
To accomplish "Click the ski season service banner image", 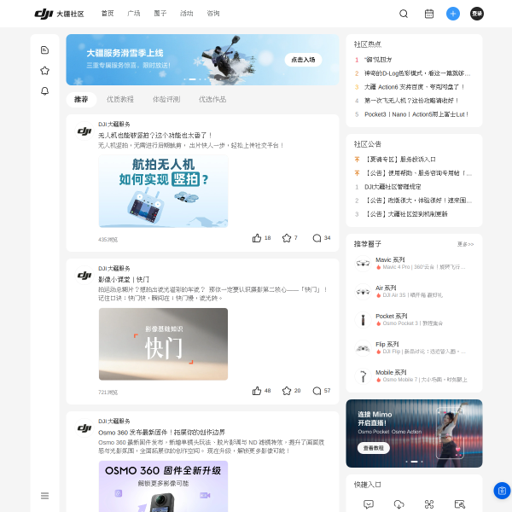I will pos(202,60).
